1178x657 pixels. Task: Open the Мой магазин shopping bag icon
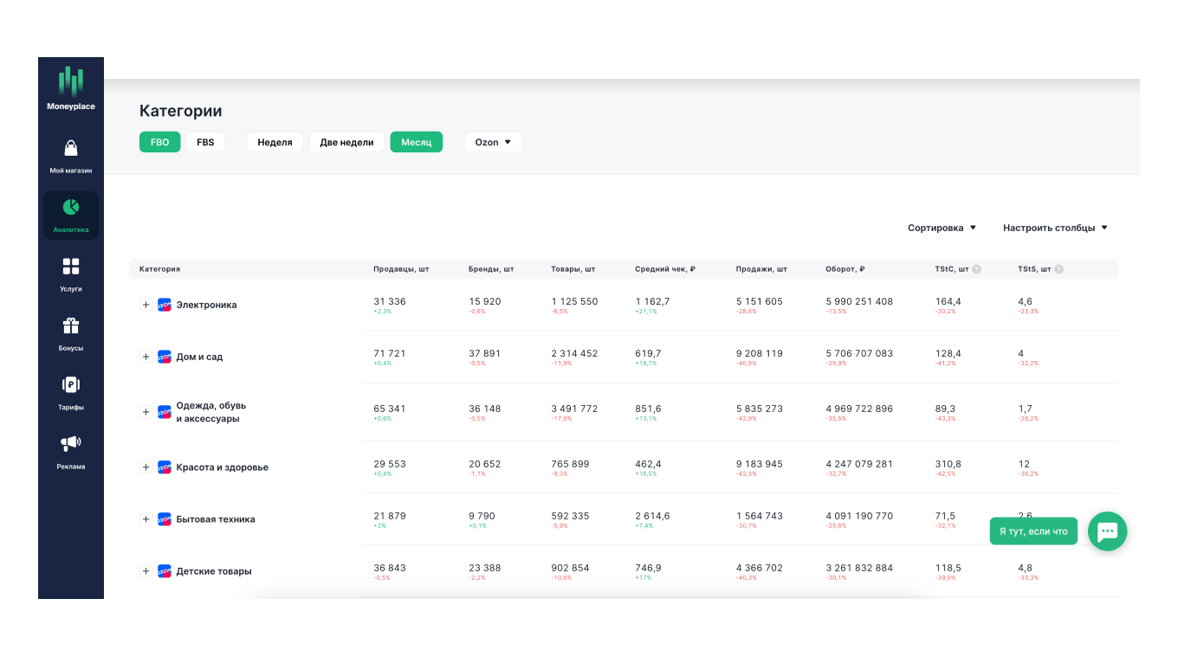click(71, 149)
